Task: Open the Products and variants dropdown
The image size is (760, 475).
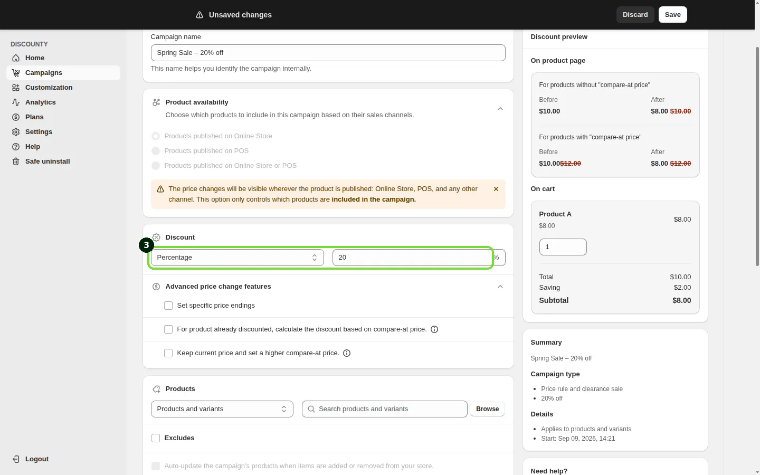Action: coord(222,409)
